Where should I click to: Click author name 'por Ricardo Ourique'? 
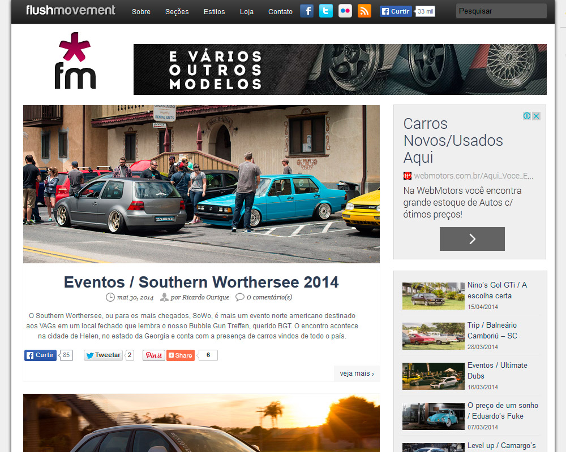pyautogui.click(x=200, y=297)
